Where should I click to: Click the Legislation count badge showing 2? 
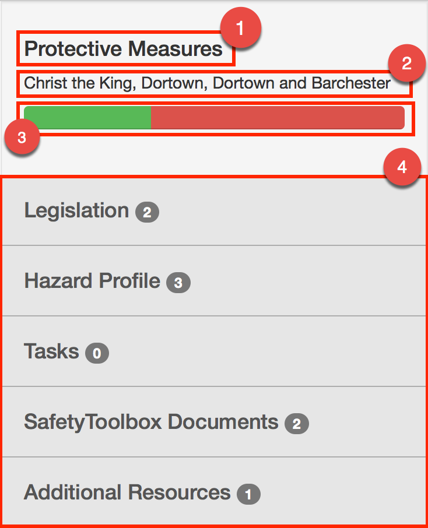(x=147, y=213)
